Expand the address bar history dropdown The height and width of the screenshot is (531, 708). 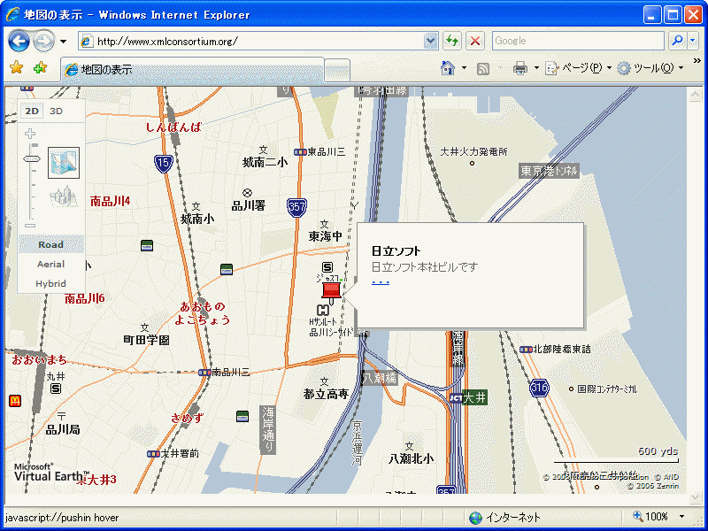431,41
